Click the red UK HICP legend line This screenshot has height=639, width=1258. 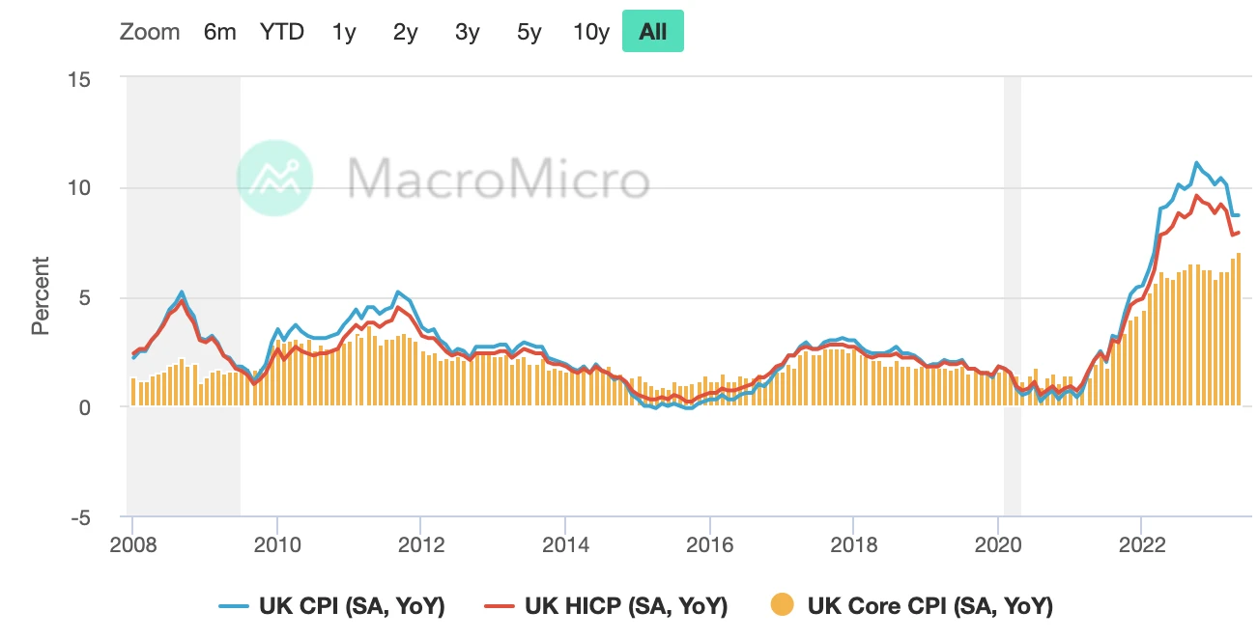tap(500, 606)
